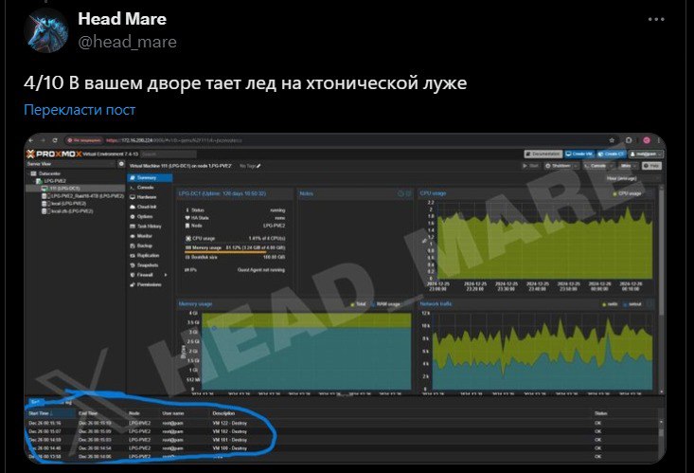Click the edit tags pencil icon

[258, 166]
